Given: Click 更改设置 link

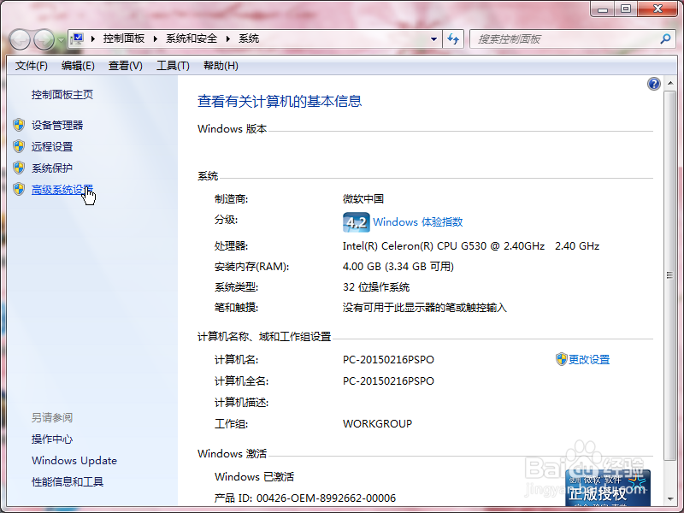Looking at the screenshot, I should [x=589, y=359].
